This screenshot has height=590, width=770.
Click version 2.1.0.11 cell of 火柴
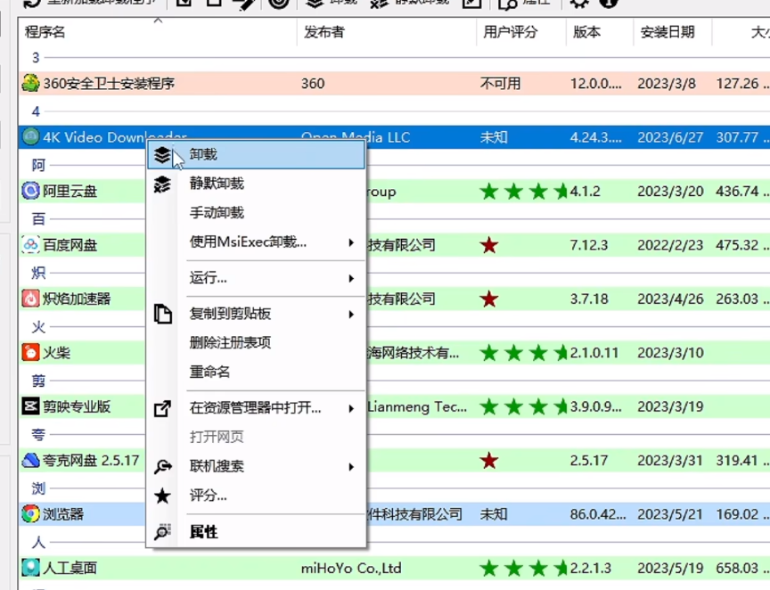[x=594, y=353]
